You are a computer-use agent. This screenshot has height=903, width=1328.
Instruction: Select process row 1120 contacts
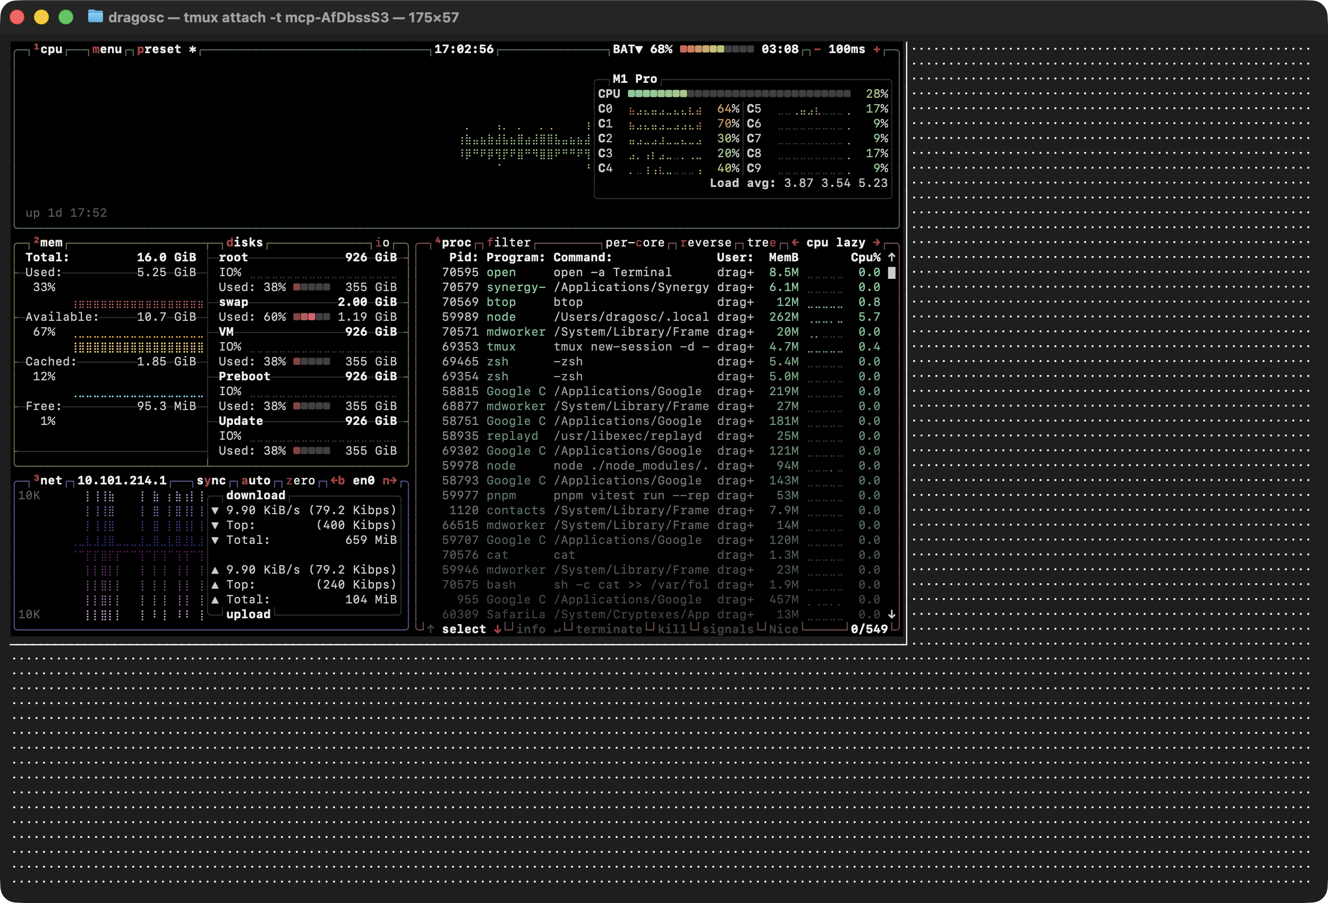(661, 510)
